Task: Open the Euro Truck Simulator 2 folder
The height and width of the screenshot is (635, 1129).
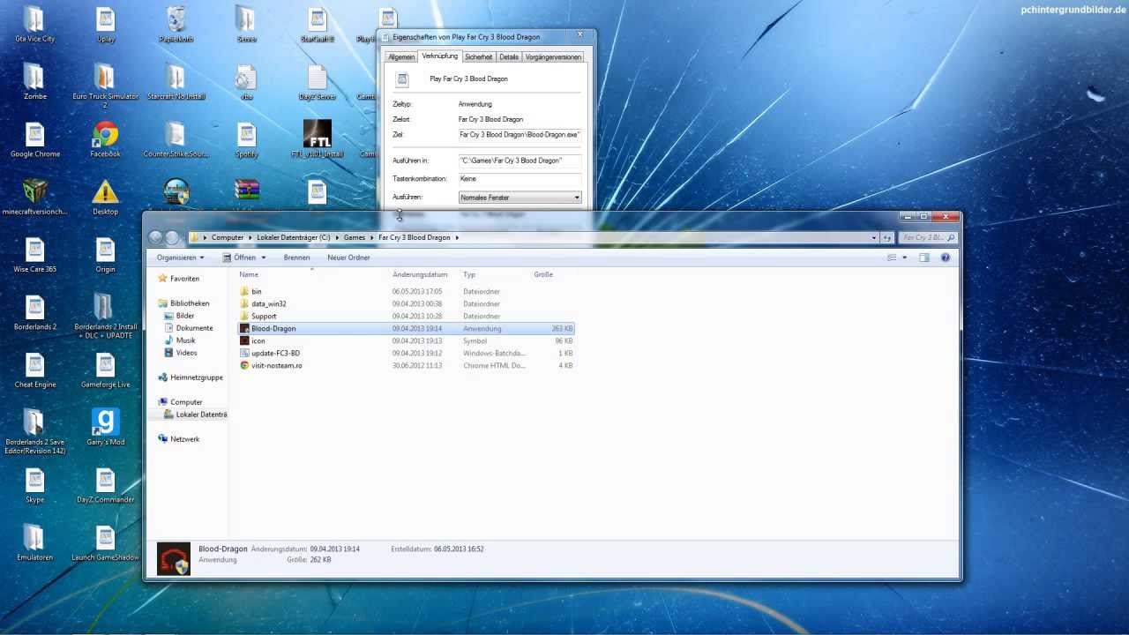Action: point(105,86)
